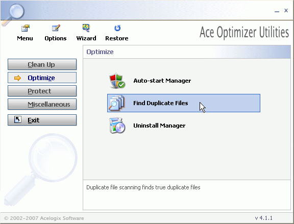Click the Restore toolbar label

point(117,38)
